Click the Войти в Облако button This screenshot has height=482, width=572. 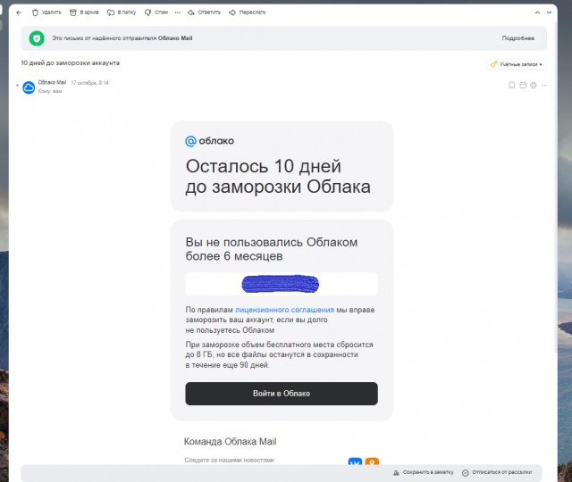[x=282, y=394]
